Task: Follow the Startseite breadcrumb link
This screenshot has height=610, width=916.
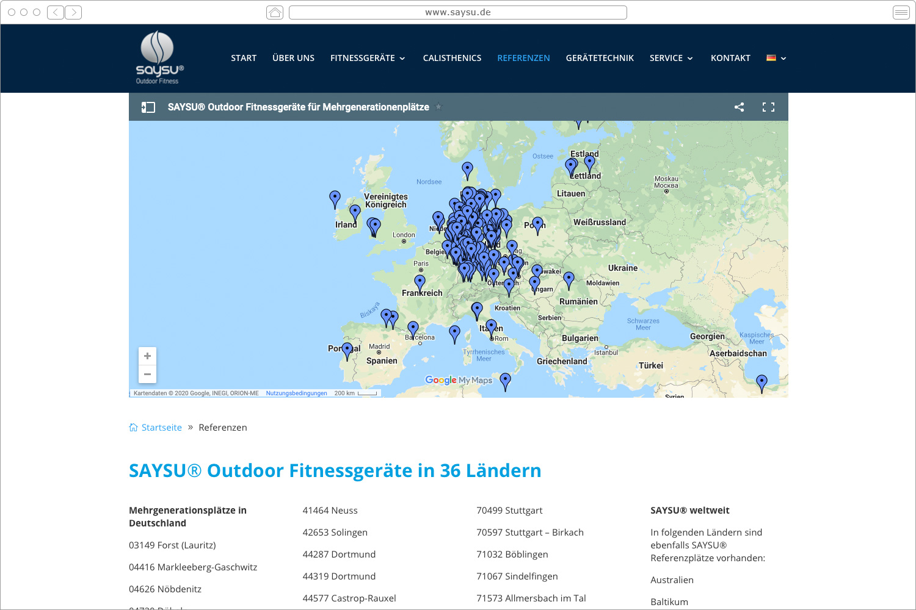Action: tap(162, 427)
